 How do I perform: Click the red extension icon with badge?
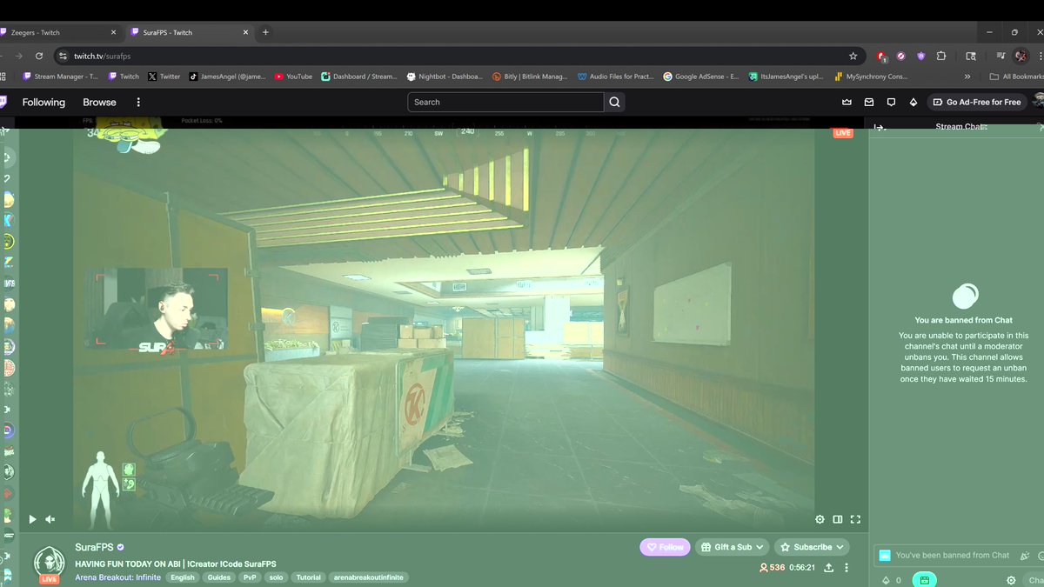click(881, 56)
